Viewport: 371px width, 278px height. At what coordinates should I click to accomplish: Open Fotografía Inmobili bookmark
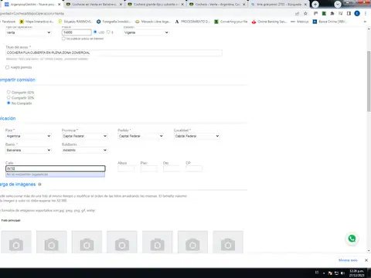click(114, 22)
